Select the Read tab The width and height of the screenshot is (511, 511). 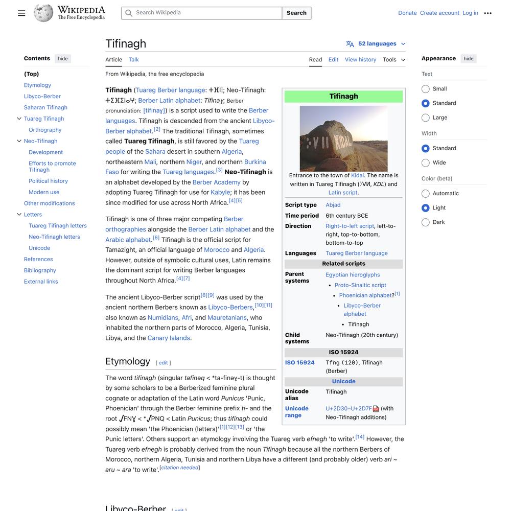click(x=315, y=60)
